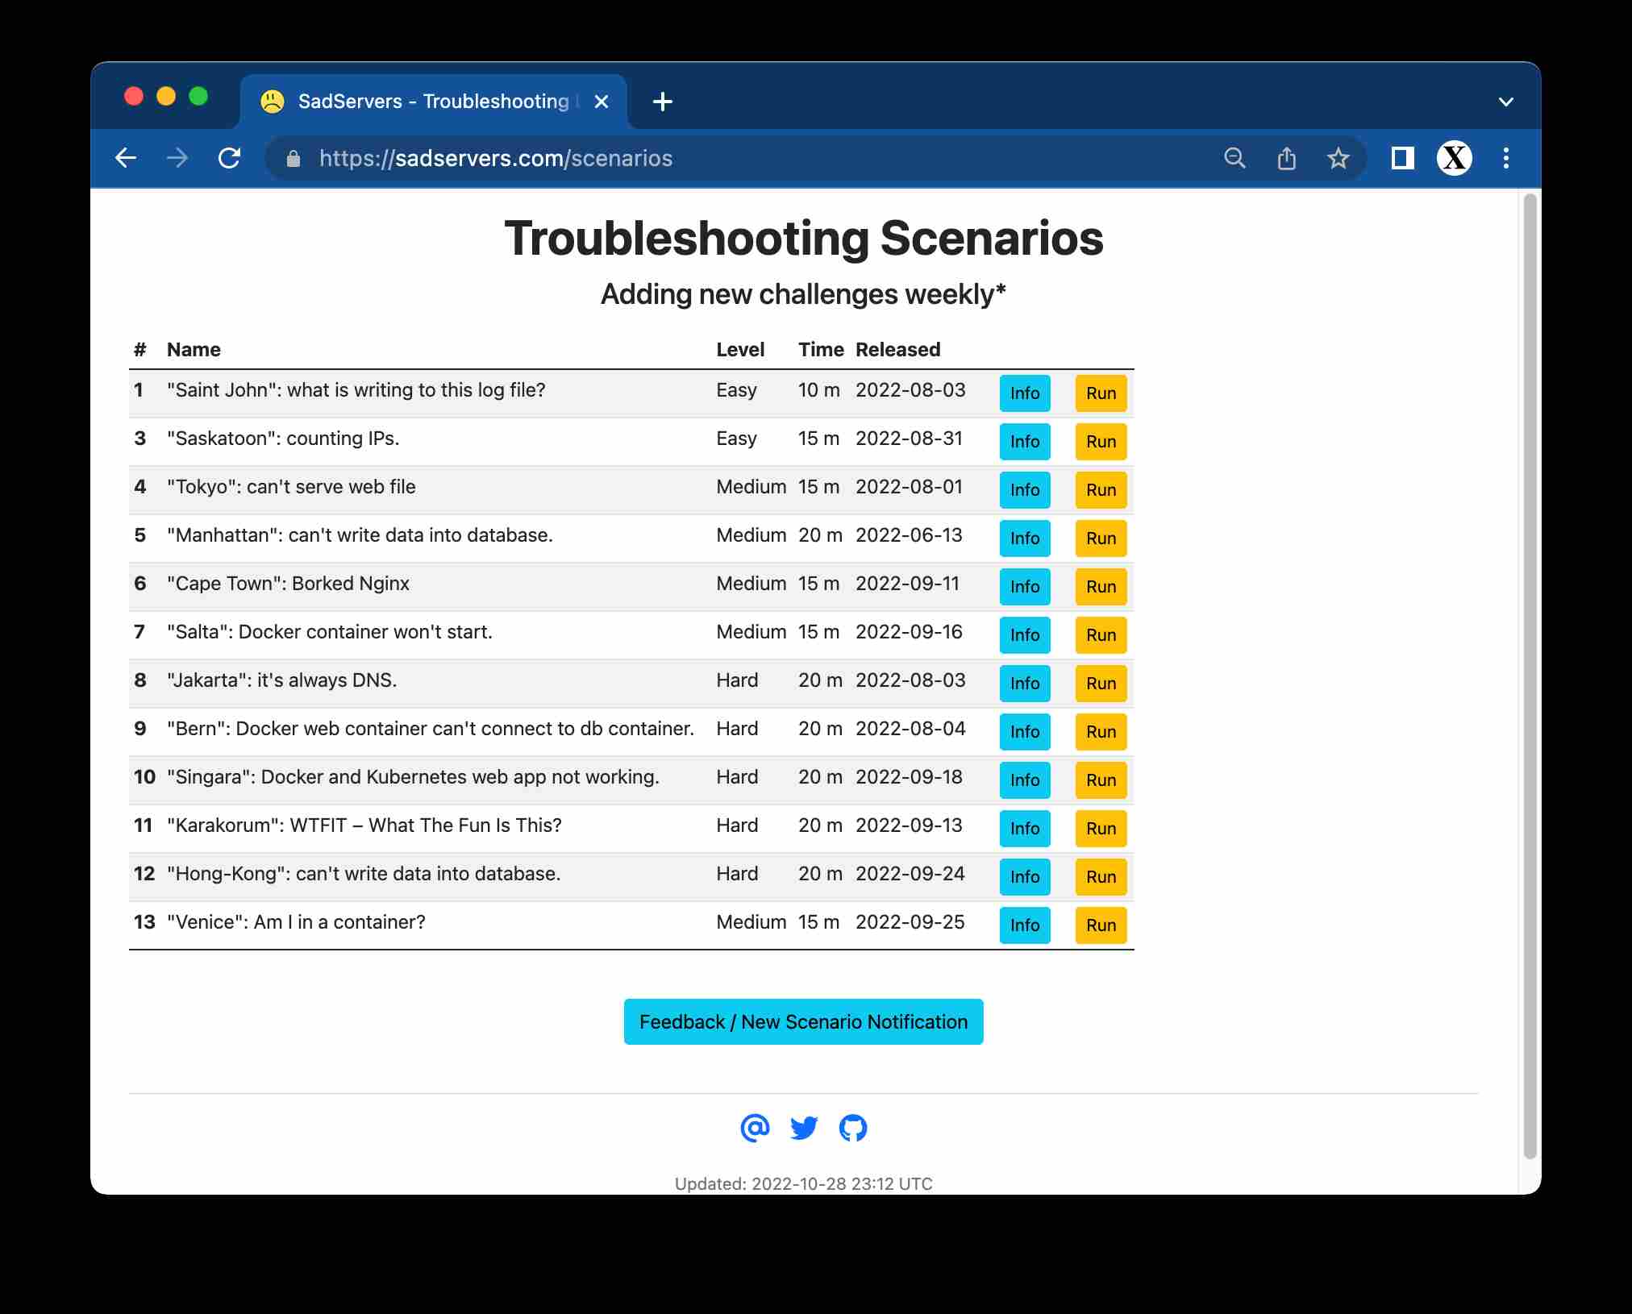Image resolution: width=1632 pixels, height=1314 pixels.
Task: Run the Bern scenario
Action: point(1101,732)
